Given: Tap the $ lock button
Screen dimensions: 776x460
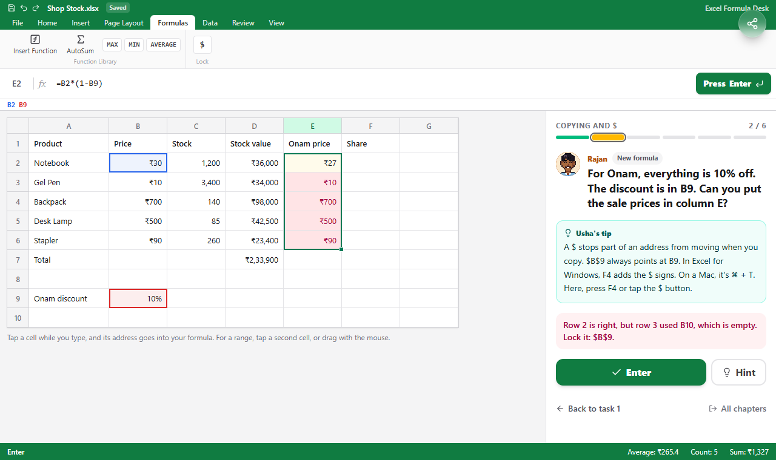Looking at the screenshot, I should (202, 45).
